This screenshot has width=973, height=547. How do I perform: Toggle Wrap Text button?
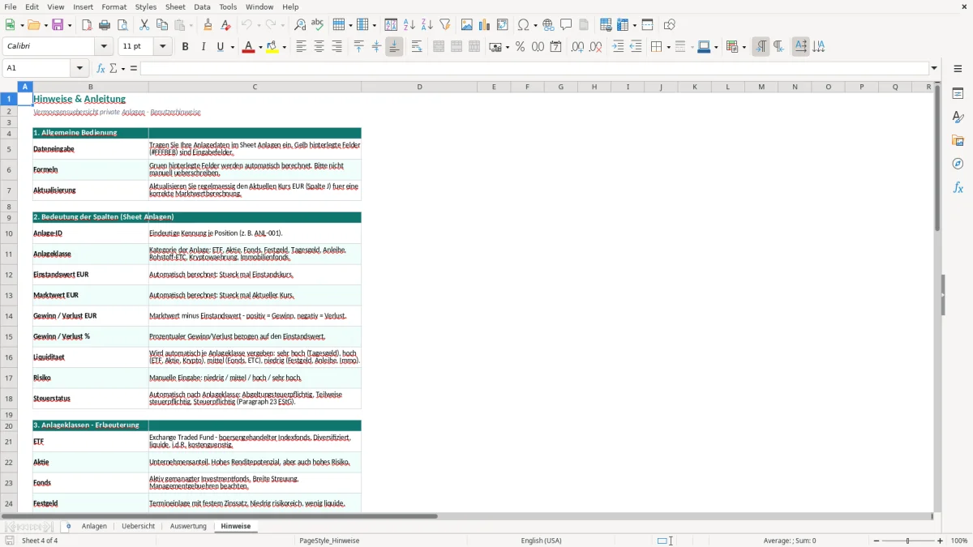point(417,47)
